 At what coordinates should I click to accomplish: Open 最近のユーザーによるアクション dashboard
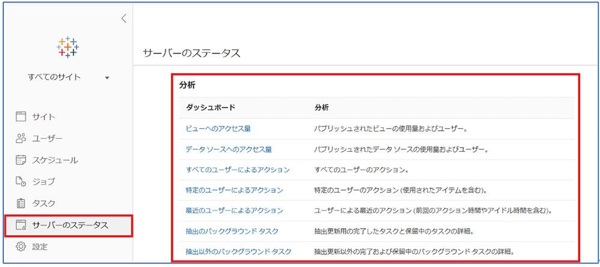pyautogui.click(x=235, y=211)
